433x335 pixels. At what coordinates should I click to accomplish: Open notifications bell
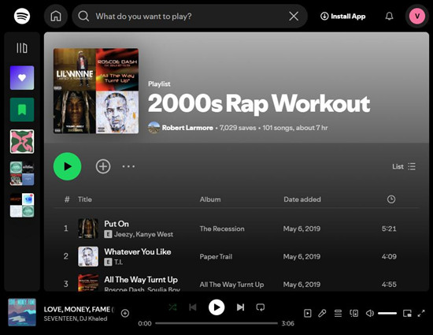389,16
